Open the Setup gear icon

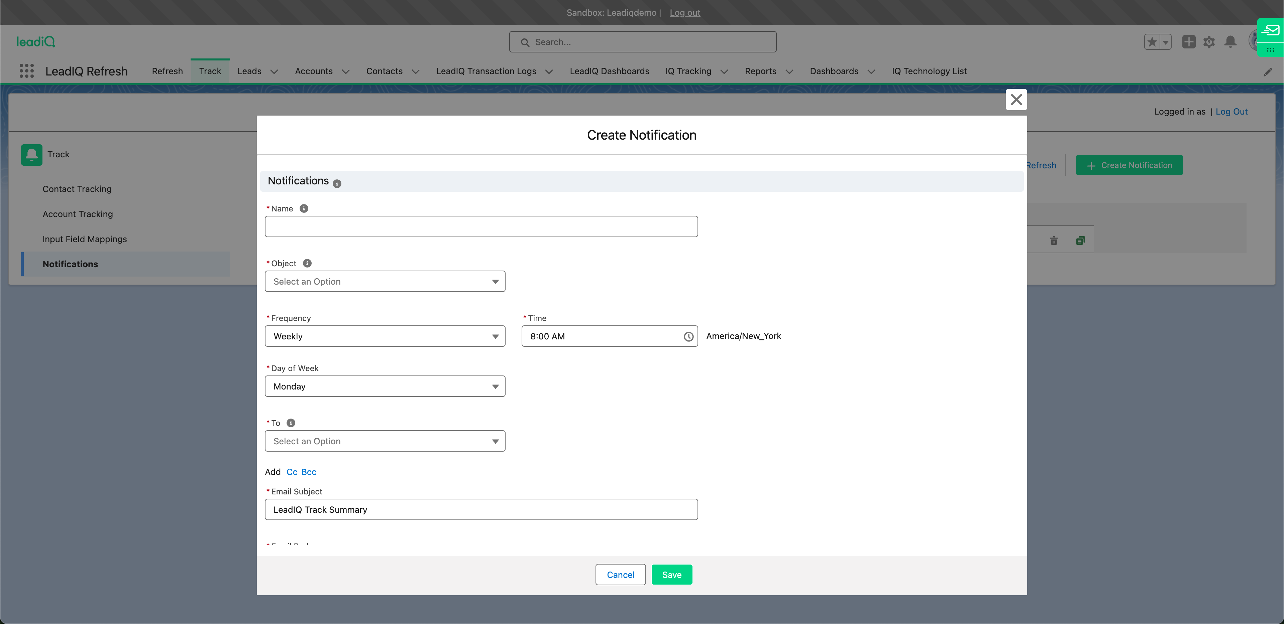pyautogui.click(x=1209, y=42)
